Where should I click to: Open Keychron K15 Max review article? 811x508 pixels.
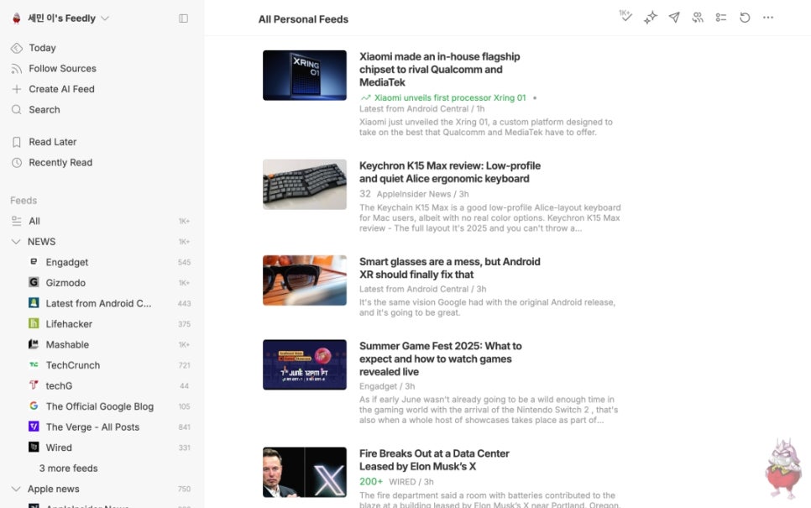[x=450, y=172]
